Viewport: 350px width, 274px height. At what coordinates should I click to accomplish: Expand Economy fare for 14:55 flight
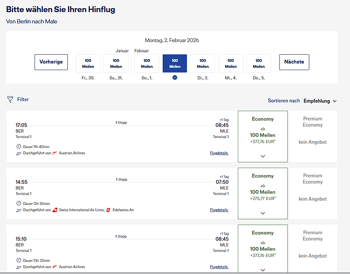coord(262,213)
